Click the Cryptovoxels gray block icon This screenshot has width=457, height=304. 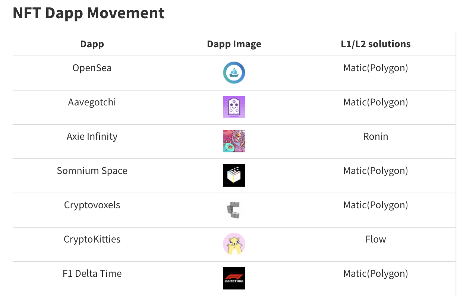pyautogui.click(x=234, y=210)
